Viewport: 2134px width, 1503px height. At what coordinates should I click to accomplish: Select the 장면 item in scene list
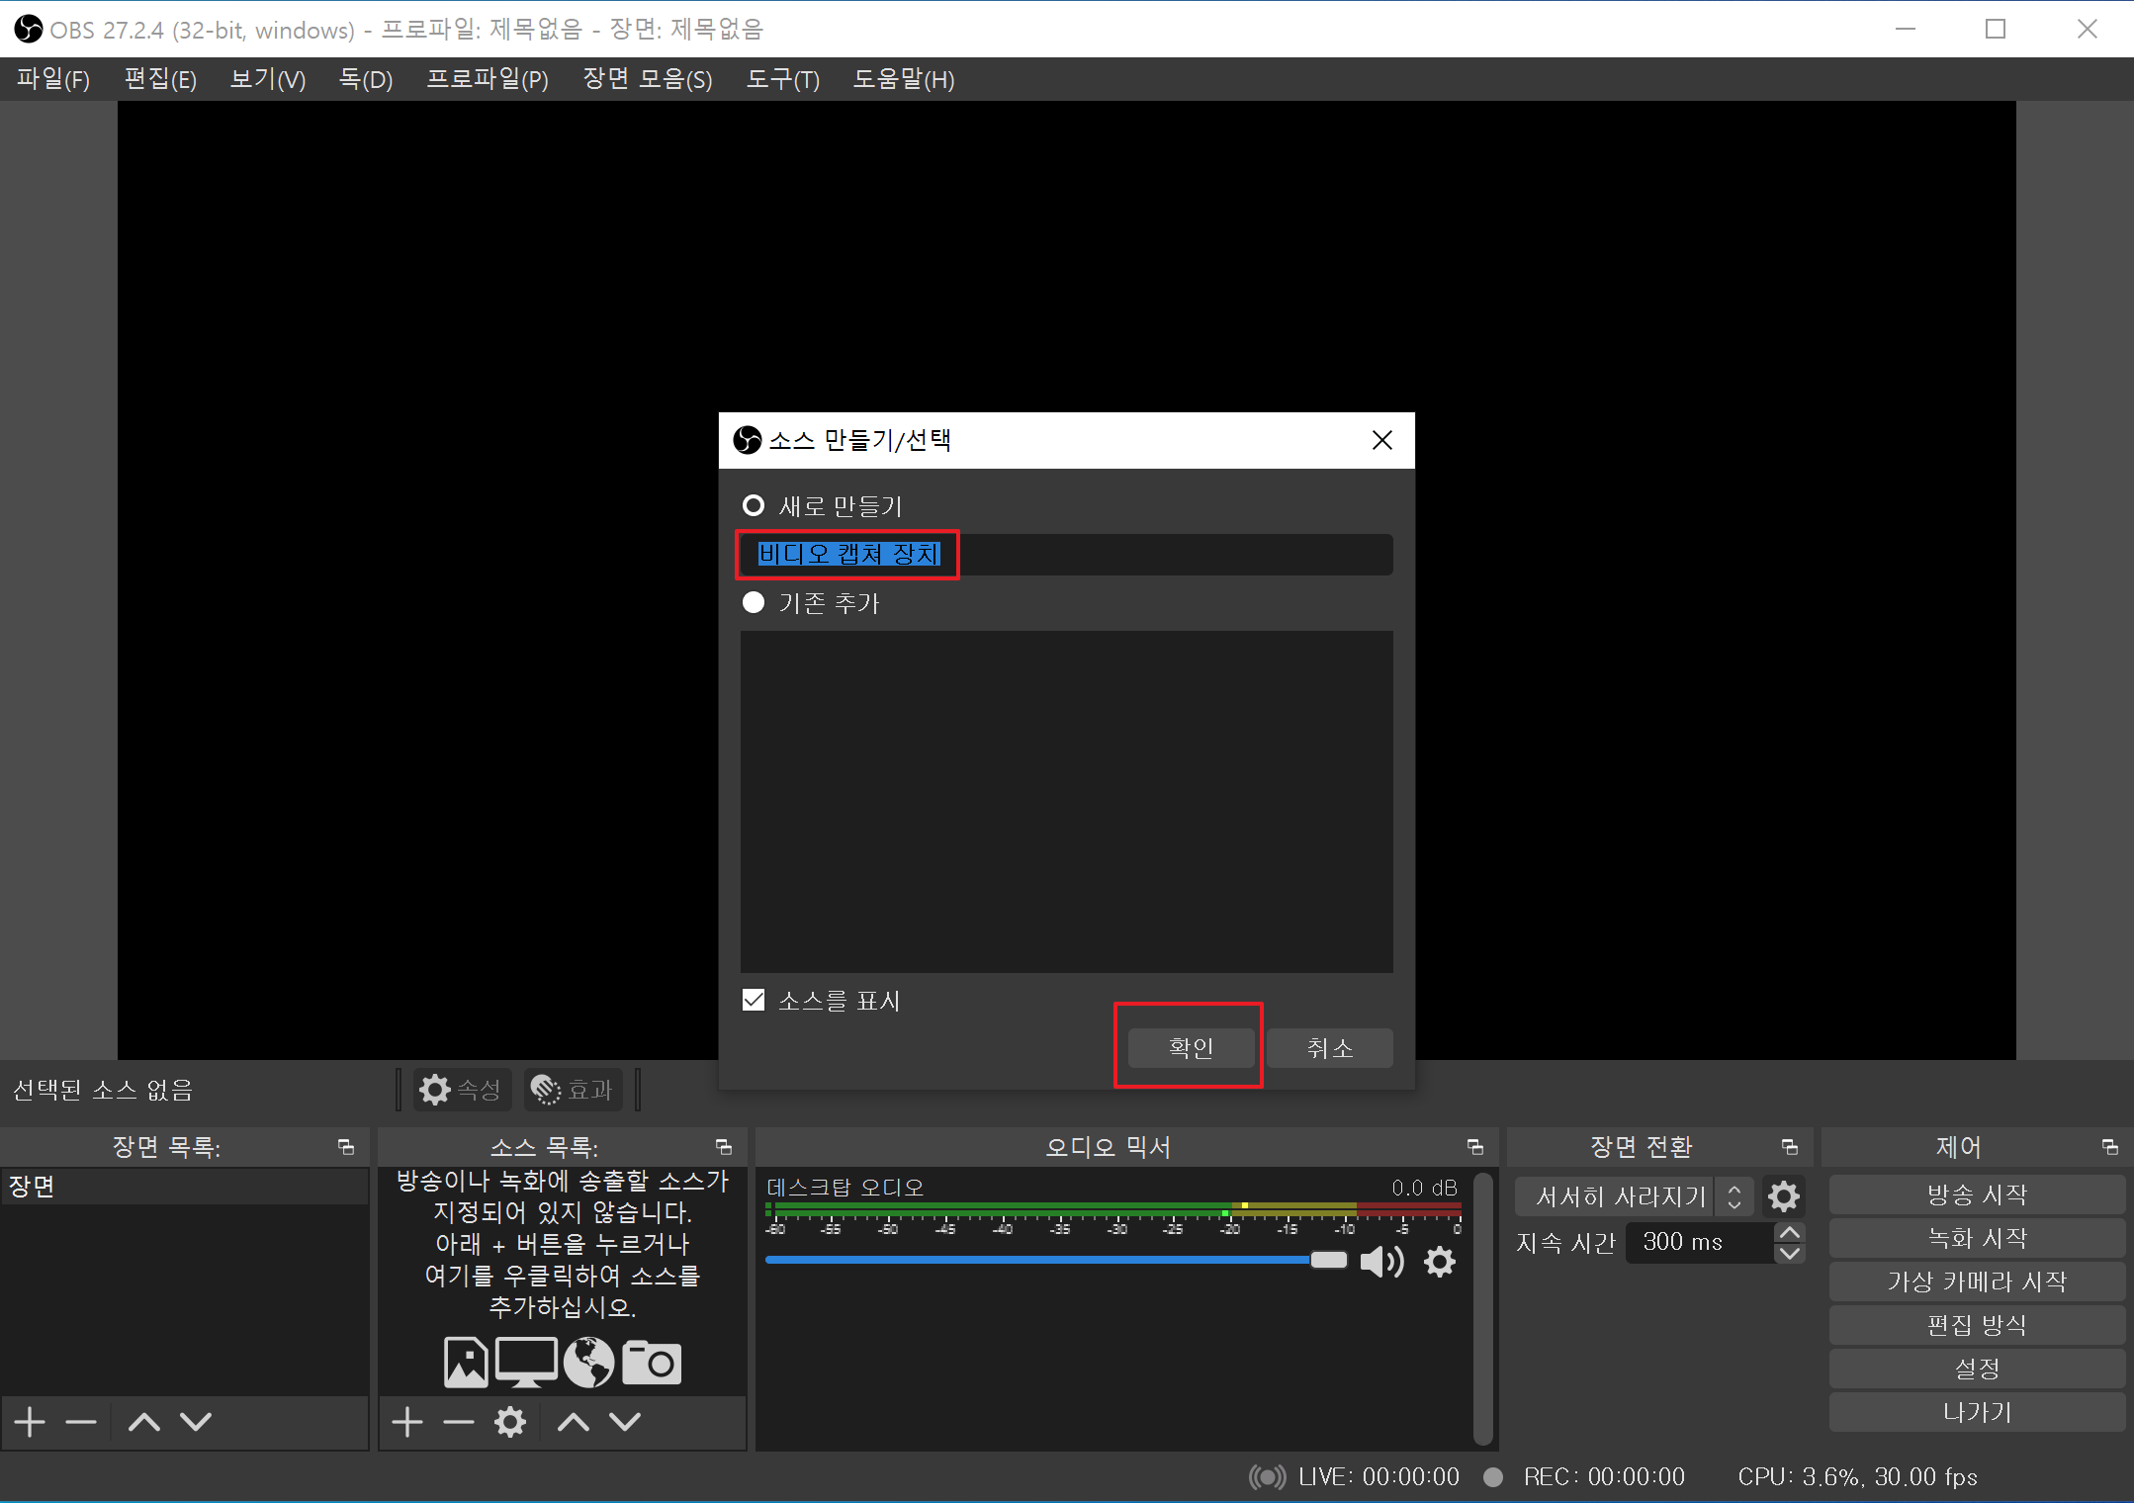(x=184, y=1187)
